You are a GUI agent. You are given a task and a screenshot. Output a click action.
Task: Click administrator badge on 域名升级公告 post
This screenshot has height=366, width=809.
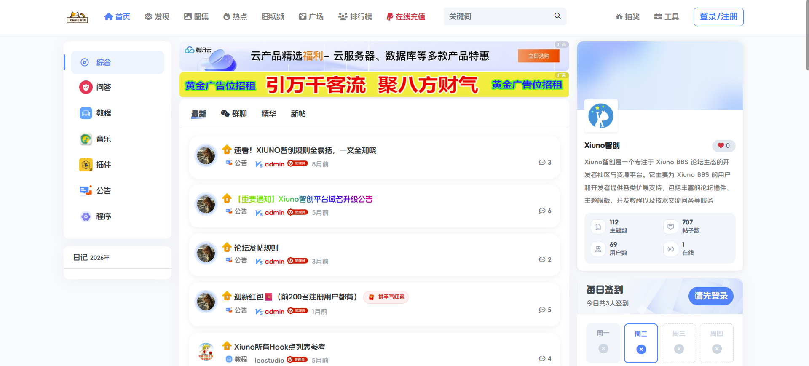(x=297, y=212)
